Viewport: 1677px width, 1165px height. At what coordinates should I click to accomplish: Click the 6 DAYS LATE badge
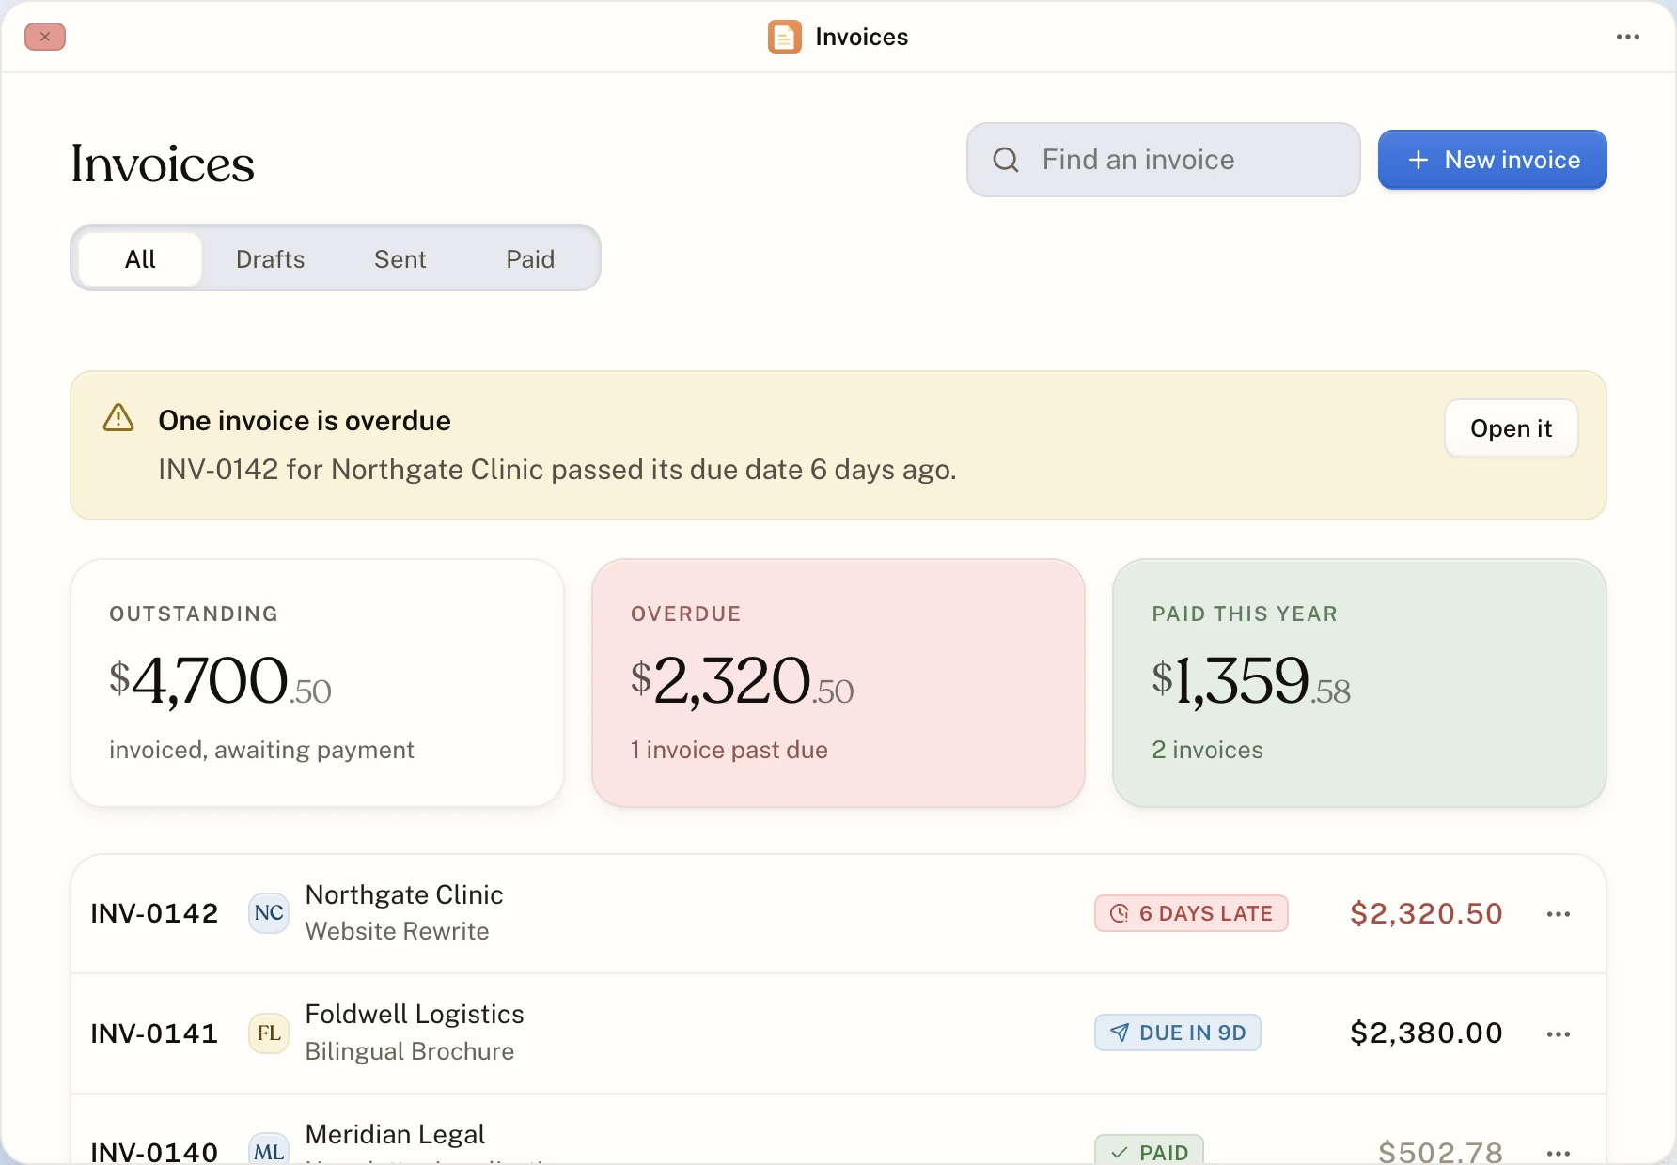1191,913
